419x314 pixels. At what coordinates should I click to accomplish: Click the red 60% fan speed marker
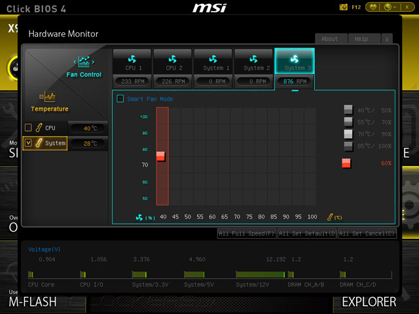coord(346,163)
